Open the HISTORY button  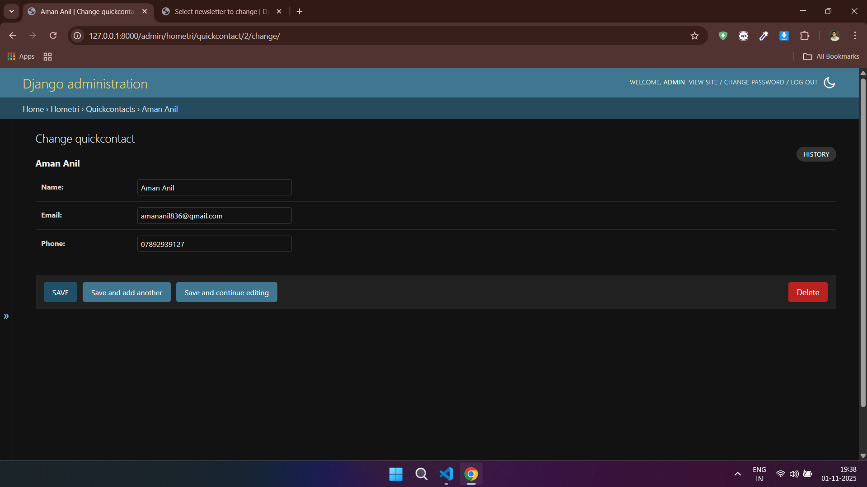816,154
